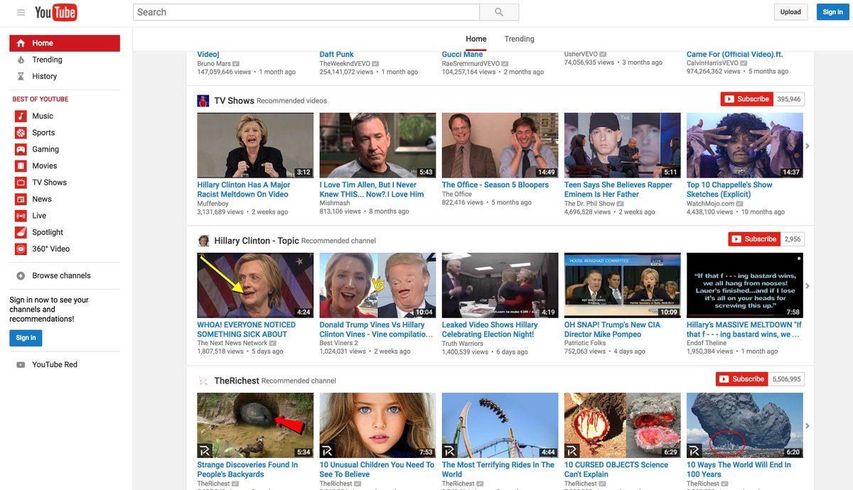Viewport: 853px width, 490px height.
Task: Subscribe to Hillary Clinton - Topic
Action: coord(754,239)
